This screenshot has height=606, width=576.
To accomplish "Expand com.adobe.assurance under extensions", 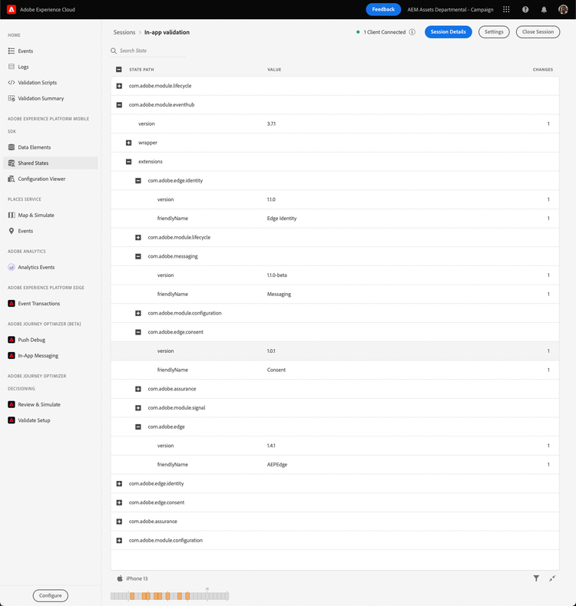I will point(138,389).
